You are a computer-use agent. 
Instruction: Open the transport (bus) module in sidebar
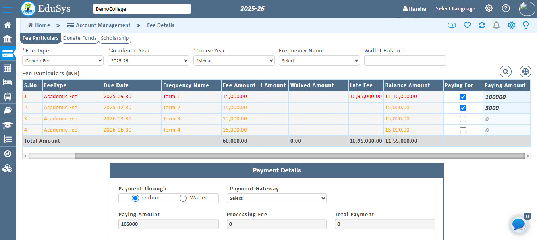8,96
